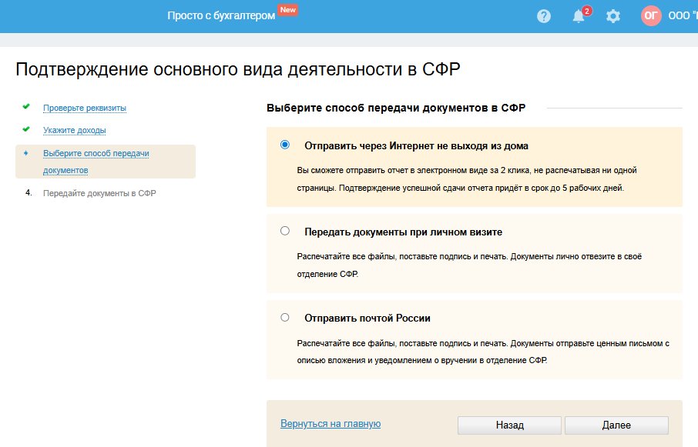Click the ОГ user avatar circle
The height and width of the screenshot is (447, 698).
tap(651, 16)
